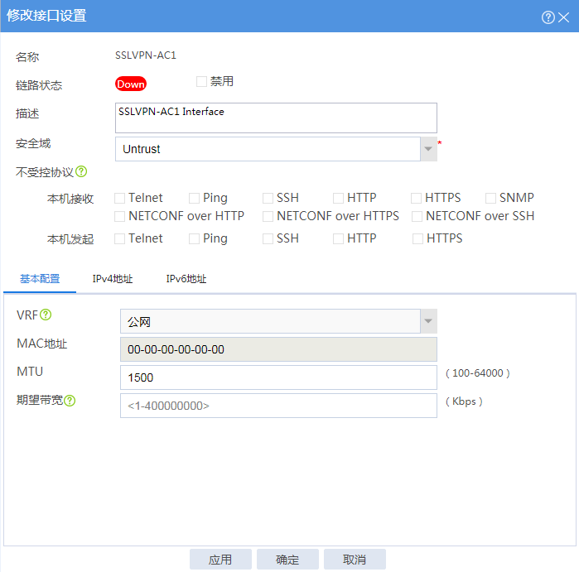
Task: Click the MTU input field
Action: point(278,377)
